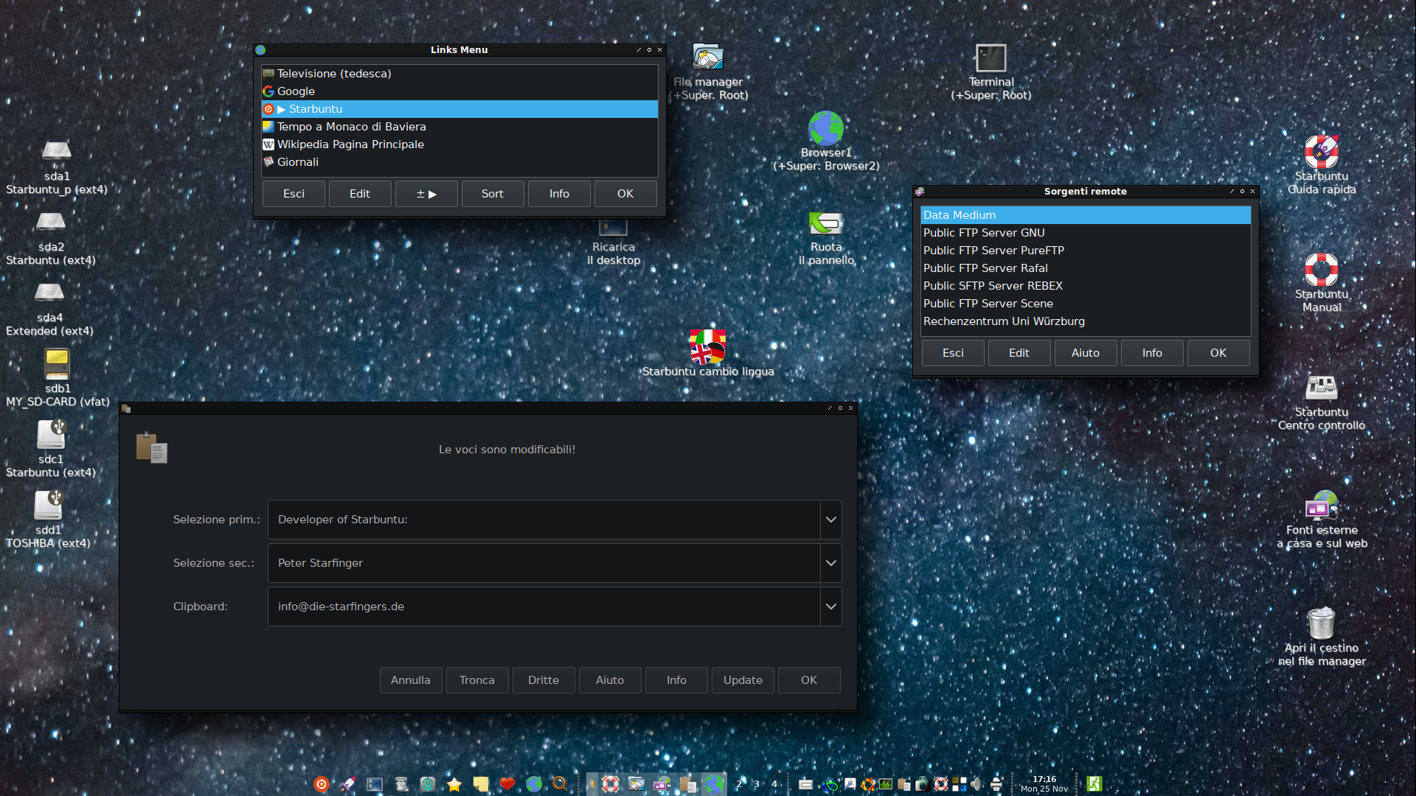The height and width of the screenshot is (796, 1416).
Task: Select Public FTP Server GNU
Action: click(x=1086, y=233)
